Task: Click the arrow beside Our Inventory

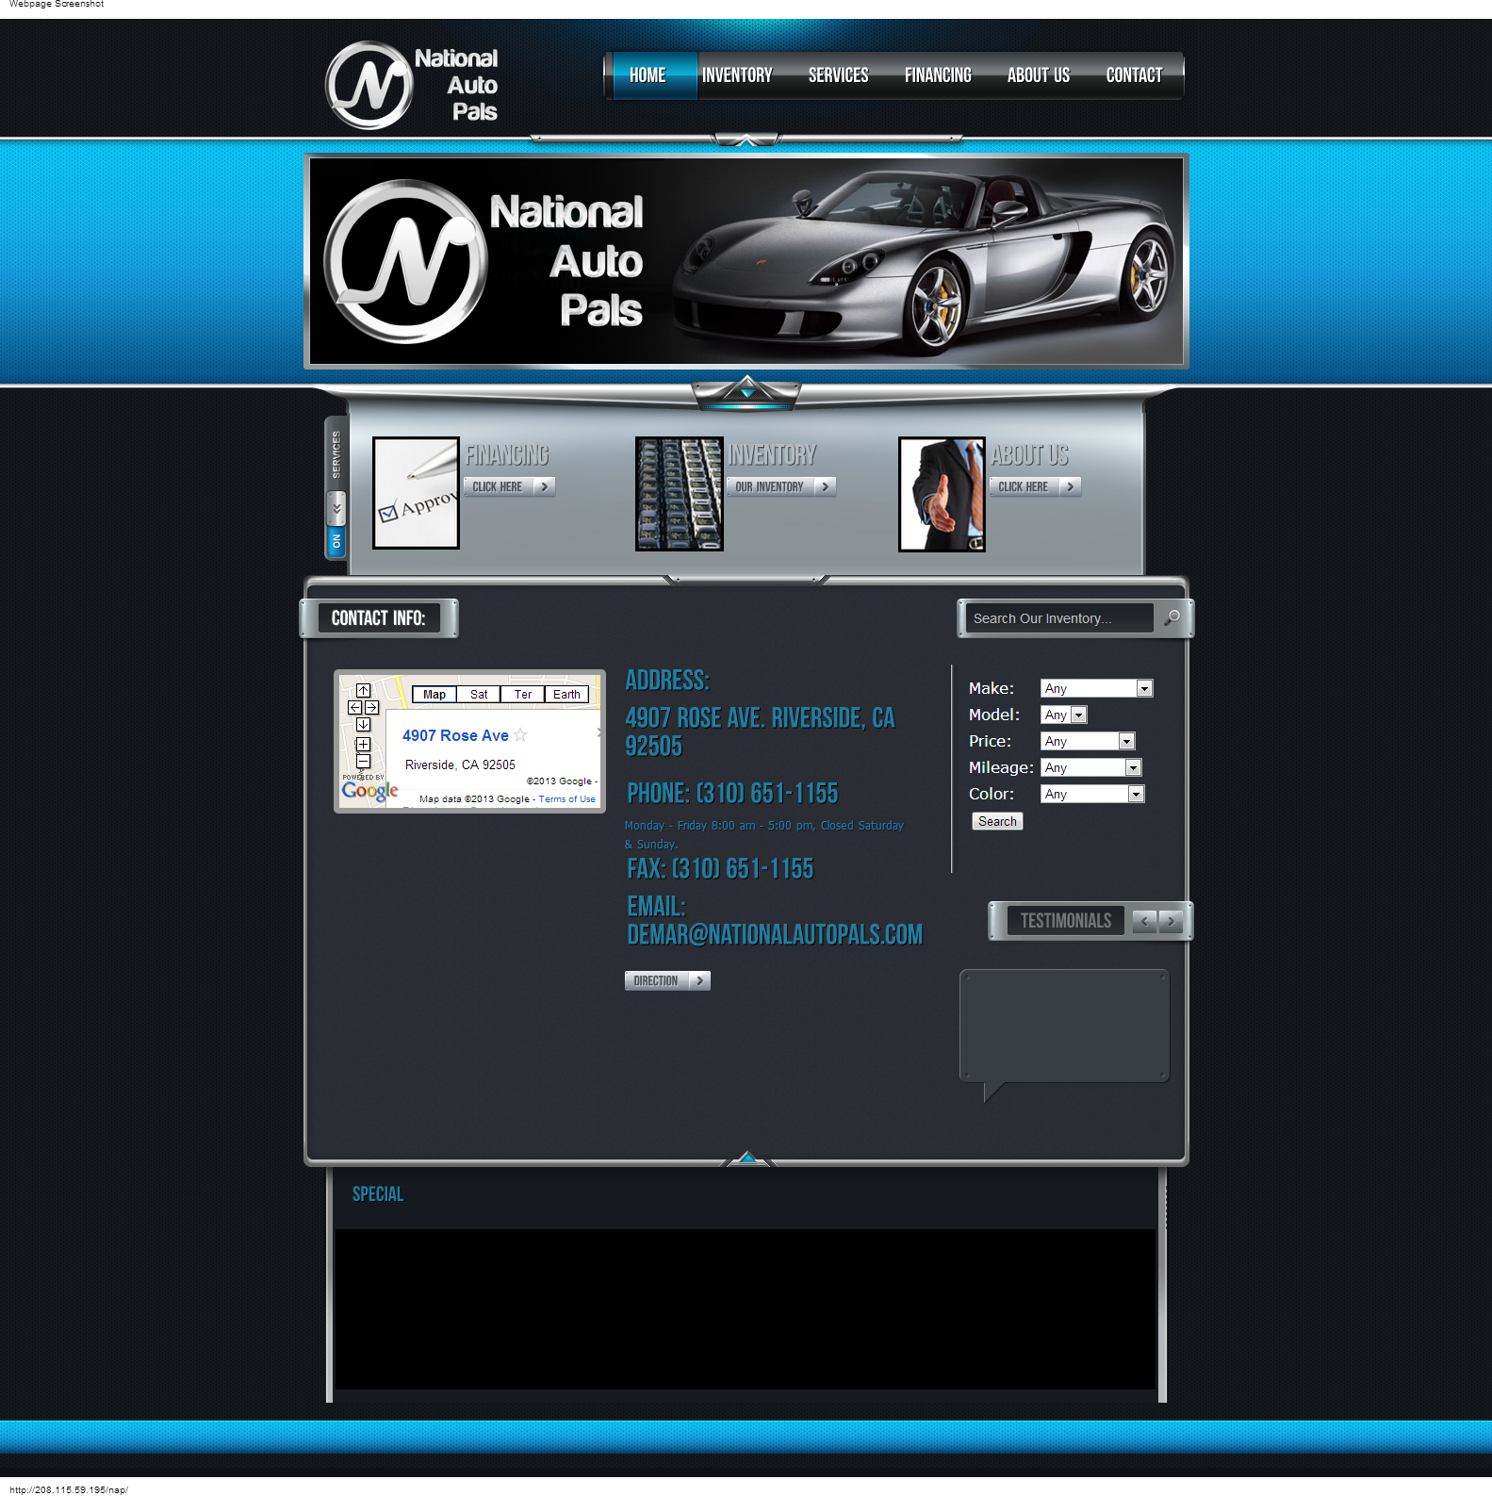Action: tap(825, 486)
